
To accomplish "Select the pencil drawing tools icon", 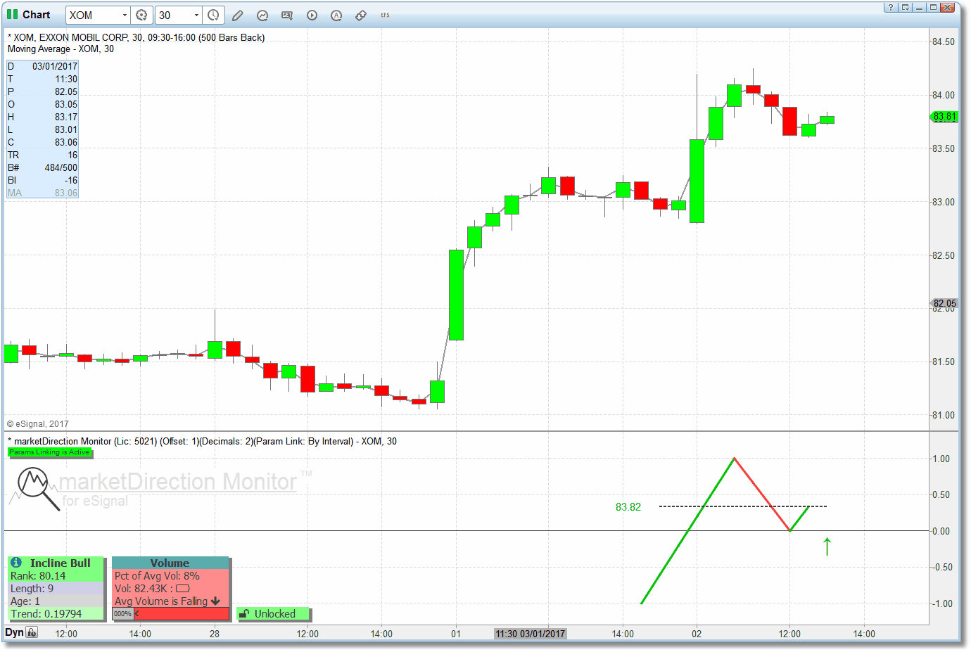I will (x=238, y=15).
